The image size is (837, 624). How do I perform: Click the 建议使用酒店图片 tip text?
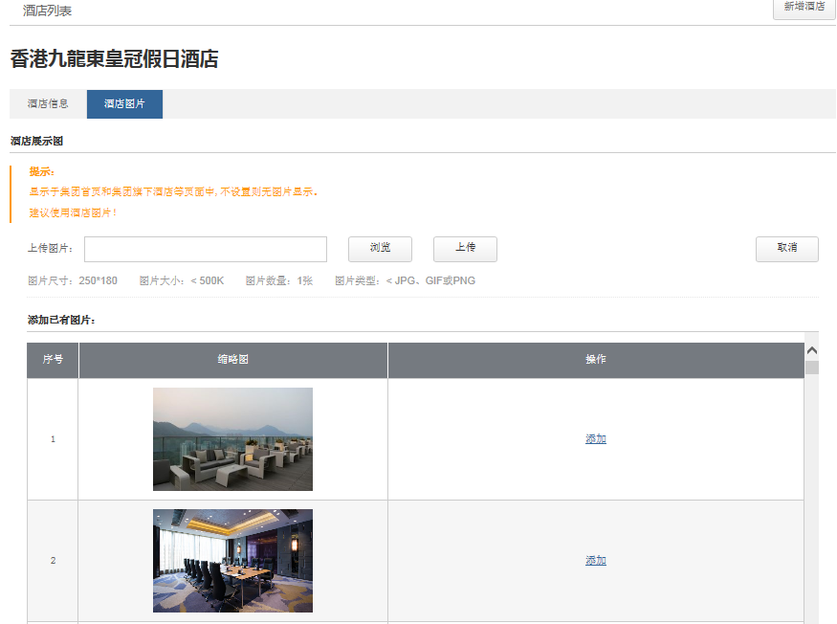(x=73, y=212)
